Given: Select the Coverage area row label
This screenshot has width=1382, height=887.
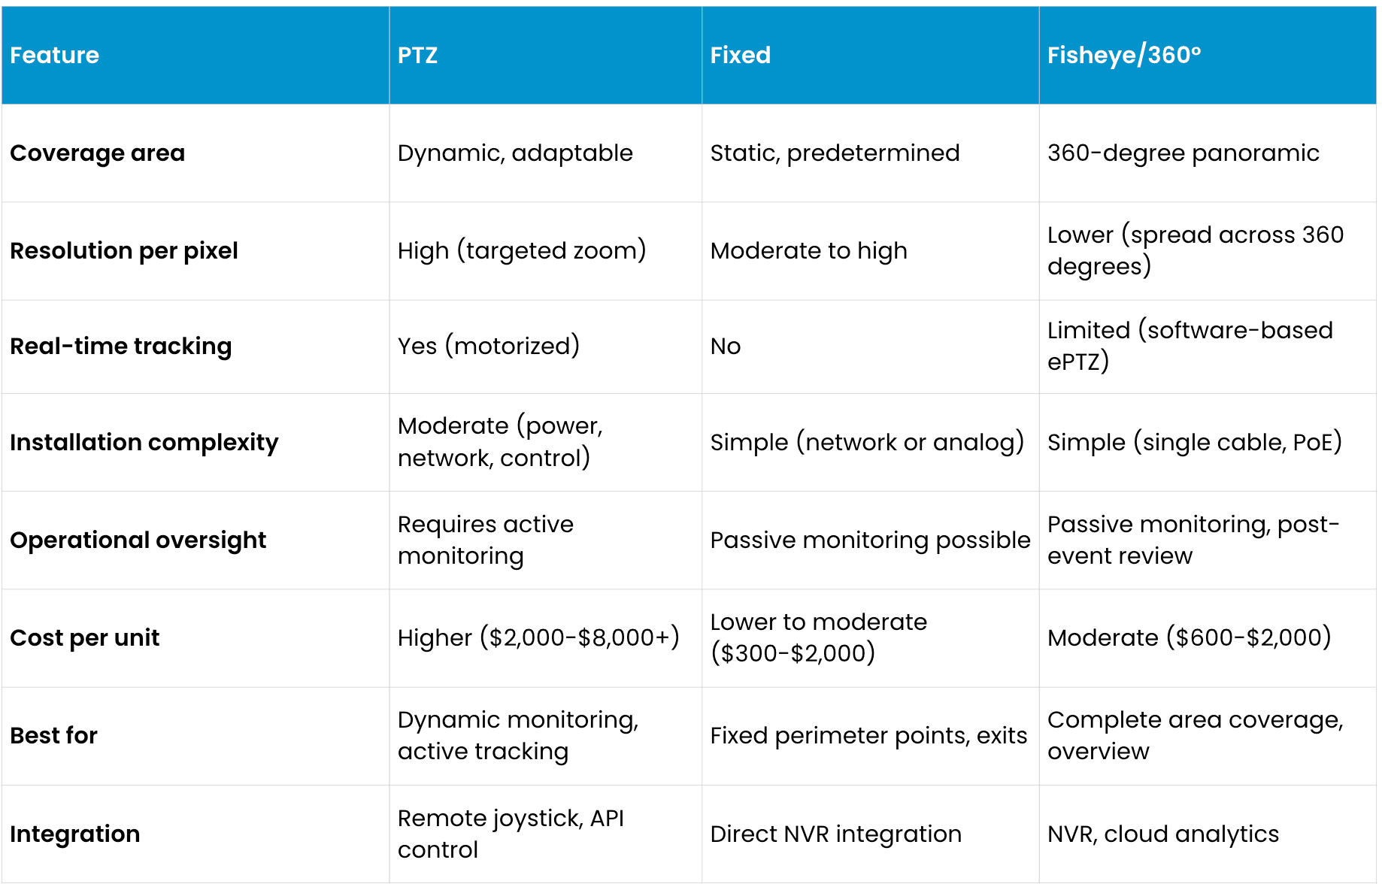Looking at the screenshot, I should 97,153.
